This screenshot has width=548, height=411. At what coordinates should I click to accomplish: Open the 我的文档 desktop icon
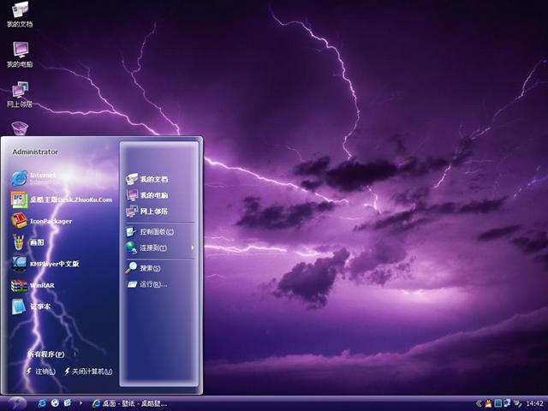click(x=20, y=15)
